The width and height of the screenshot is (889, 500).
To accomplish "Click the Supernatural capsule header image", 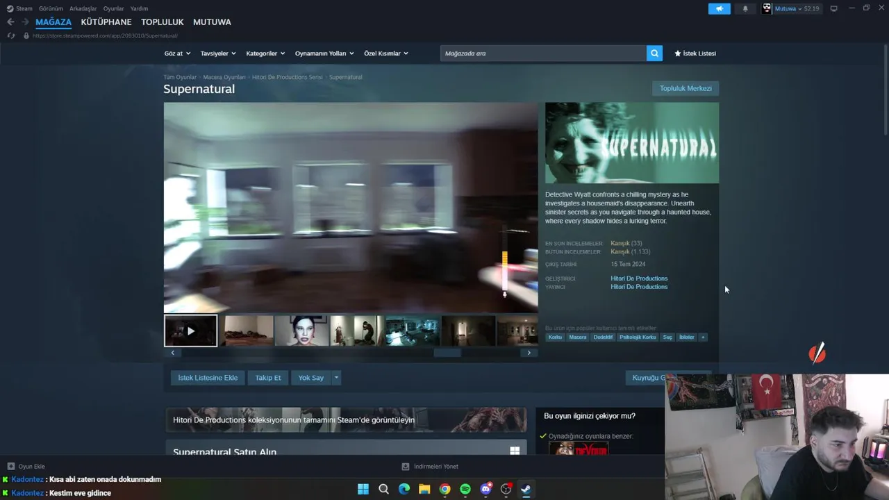I will (x=632, y=143).
